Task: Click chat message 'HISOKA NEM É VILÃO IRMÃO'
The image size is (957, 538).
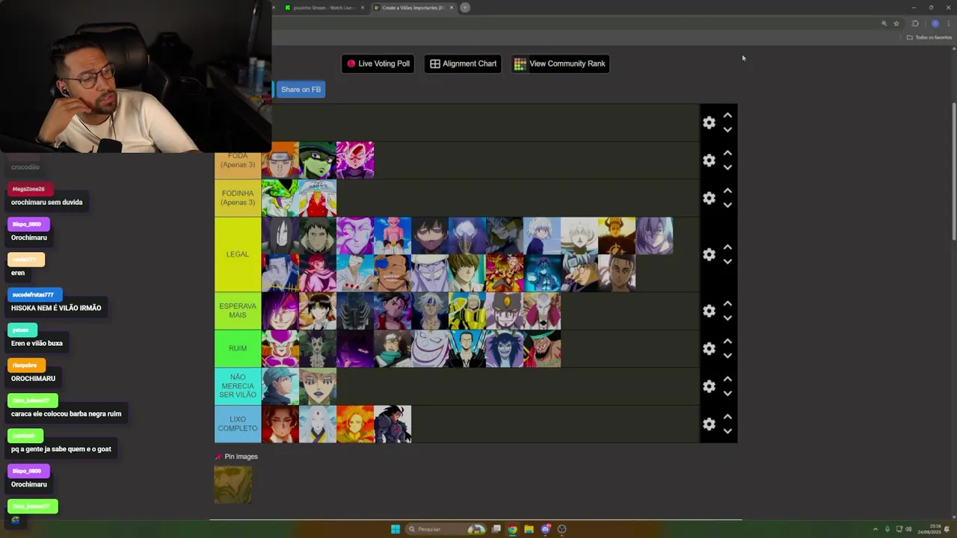Action: click(56, 308)
